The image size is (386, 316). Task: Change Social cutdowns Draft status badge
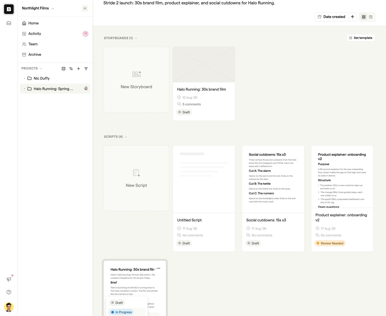(x=253, y=243)
